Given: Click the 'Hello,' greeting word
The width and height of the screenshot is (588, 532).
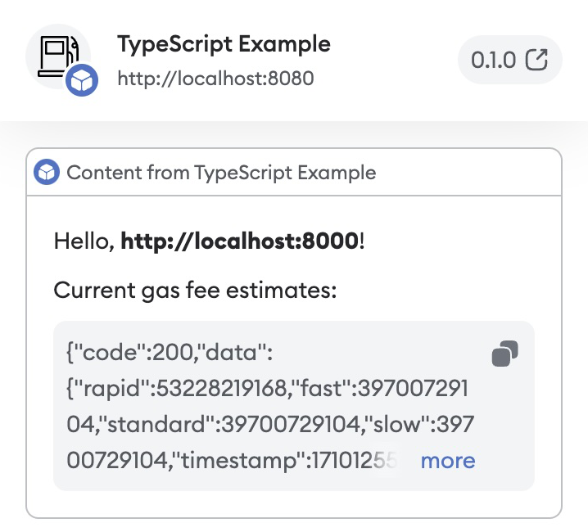Looking at the screenshot, I should [x=84, y=241].
